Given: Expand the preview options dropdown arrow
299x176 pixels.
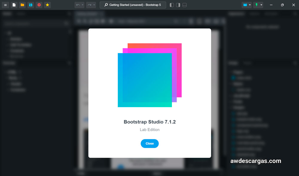Looking at the screenshot, I should pyautogui.click(x=250, y=5).
